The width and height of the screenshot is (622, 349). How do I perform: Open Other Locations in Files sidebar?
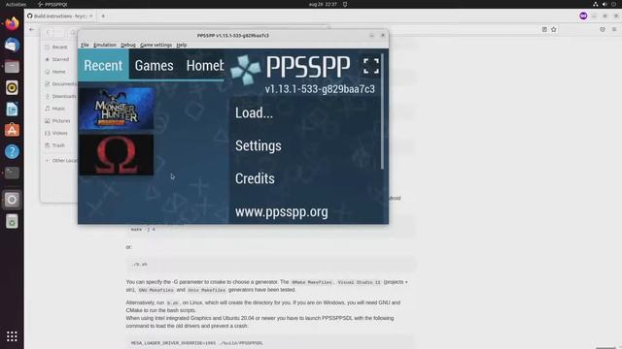pos(60,161)
